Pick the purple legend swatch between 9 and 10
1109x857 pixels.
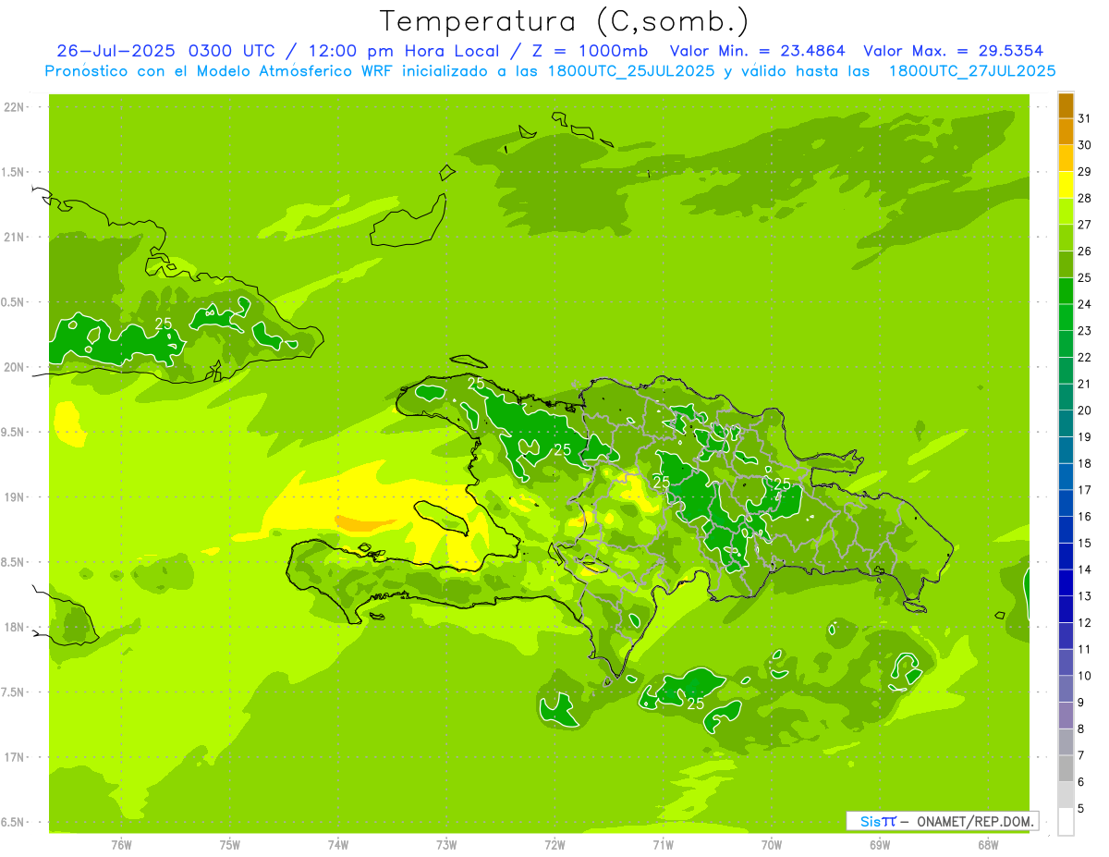(1066, 689)
